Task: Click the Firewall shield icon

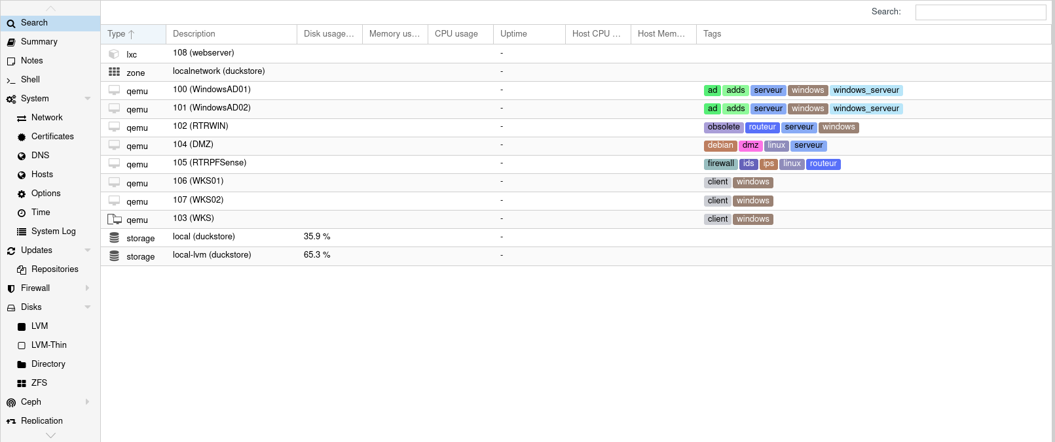Action: [x=11, y=289]
